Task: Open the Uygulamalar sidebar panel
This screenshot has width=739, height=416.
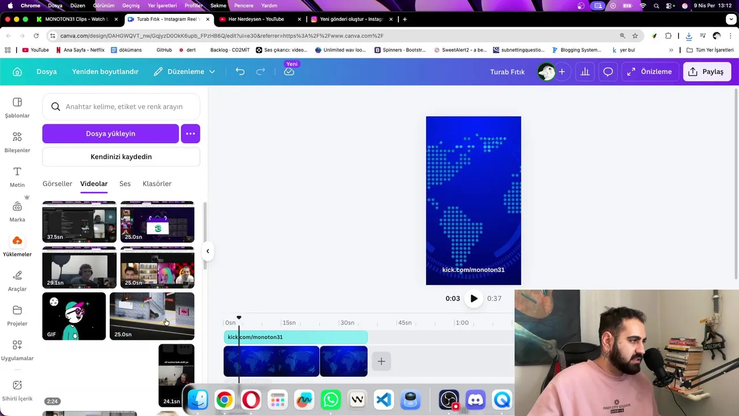Action: tap(17, 351)
